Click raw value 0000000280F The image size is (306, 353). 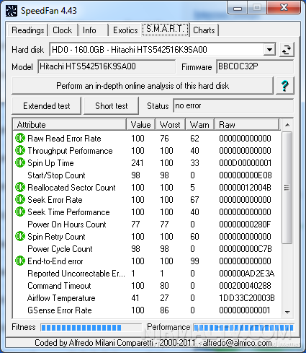click(245, 225)
